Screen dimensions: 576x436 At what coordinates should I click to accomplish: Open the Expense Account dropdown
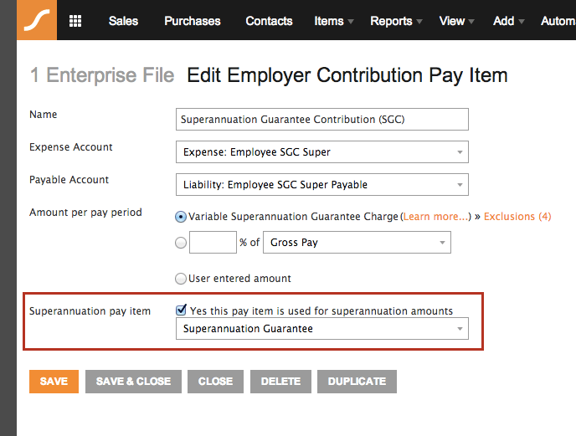(322, 152)
